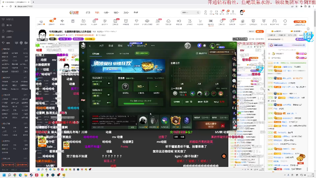Viewport: 316px width, 178px height.
Task: Click the heart follow-list icon in header
Action: coord(211,12)
